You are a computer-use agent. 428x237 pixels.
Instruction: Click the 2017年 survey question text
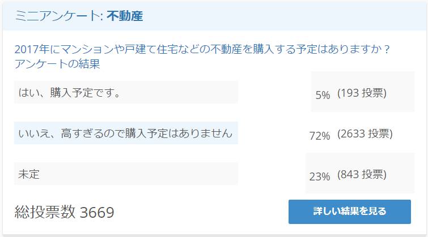[x=202, y=49]
